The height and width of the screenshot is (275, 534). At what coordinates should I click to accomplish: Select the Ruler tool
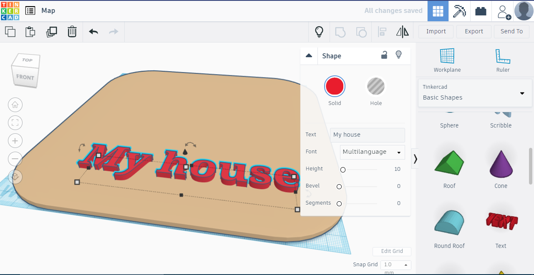503,61
